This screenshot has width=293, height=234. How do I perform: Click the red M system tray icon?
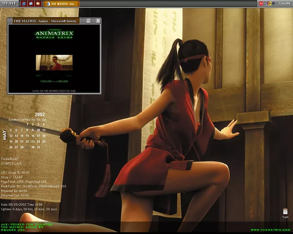coord(261,4)
